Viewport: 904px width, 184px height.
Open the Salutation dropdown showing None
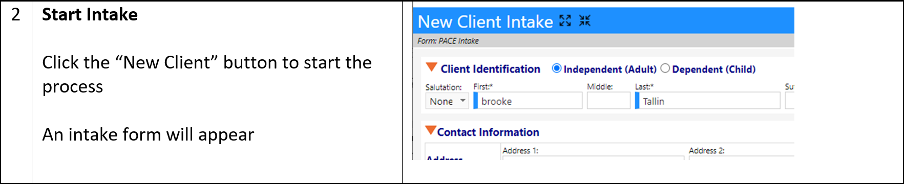tap(447, 101)
